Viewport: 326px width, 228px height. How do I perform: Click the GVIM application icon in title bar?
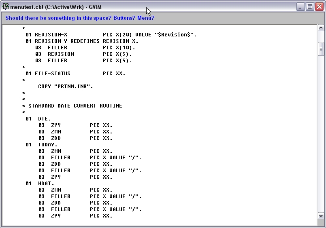pyautogui.click(x=6, y=7)
